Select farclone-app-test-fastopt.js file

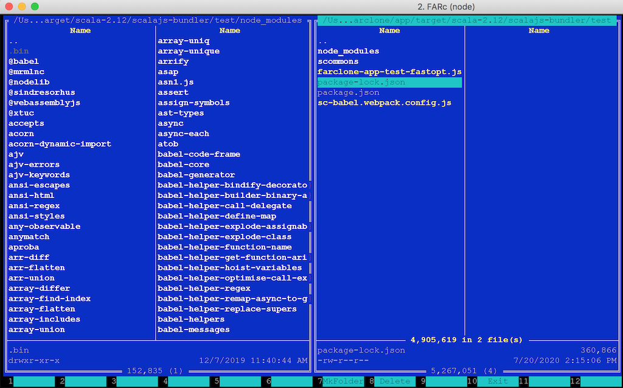390,72
